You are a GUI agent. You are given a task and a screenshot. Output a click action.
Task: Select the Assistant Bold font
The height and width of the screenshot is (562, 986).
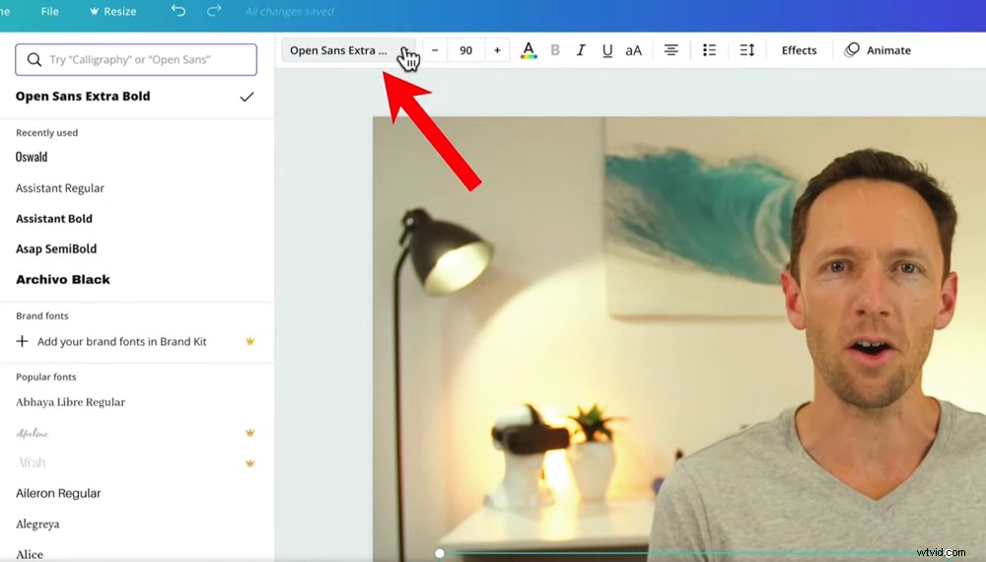point(54,219)
